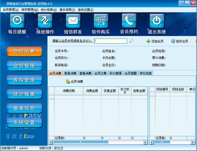
Task: Click the item table horizontal scrollbar thumb
Action: (x=162, y=142)
